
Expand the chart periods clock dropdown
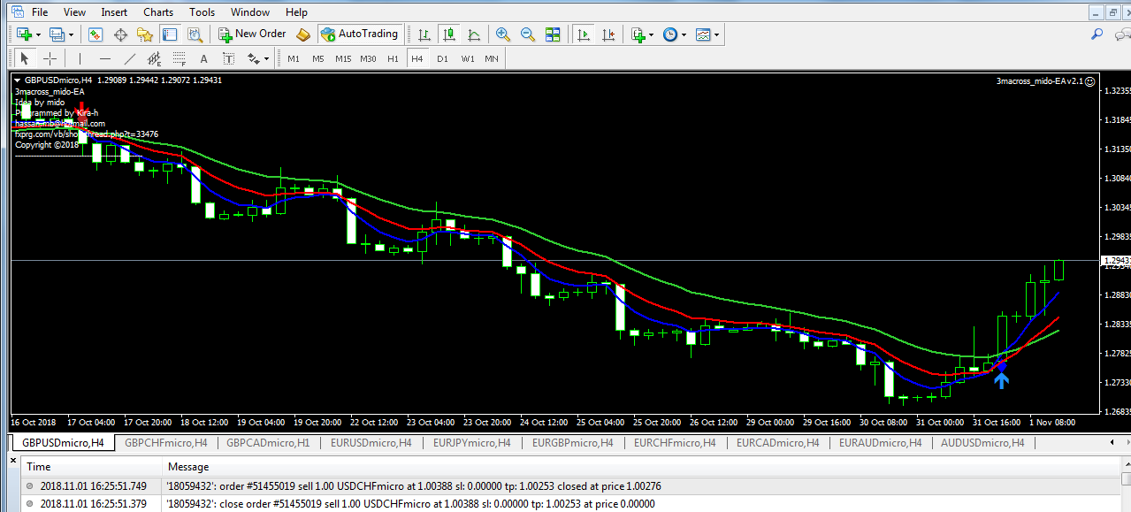pos(683,35)
